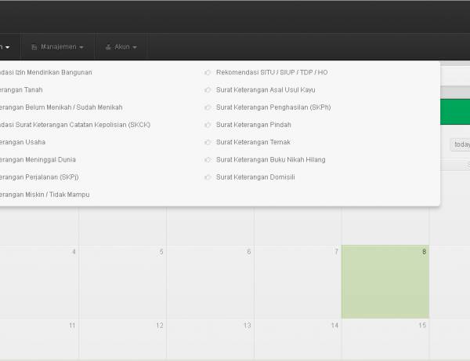470x361 pixels.
Task: Click calendar cell for day 15
Action: (x=385, y=339)
